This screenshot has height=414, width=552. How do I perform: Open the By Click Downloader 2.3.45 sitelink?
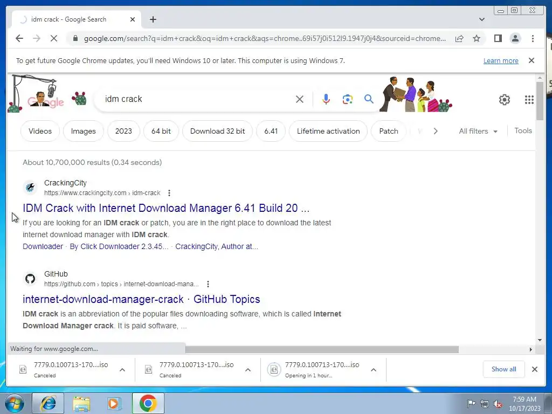click(119, 246)
